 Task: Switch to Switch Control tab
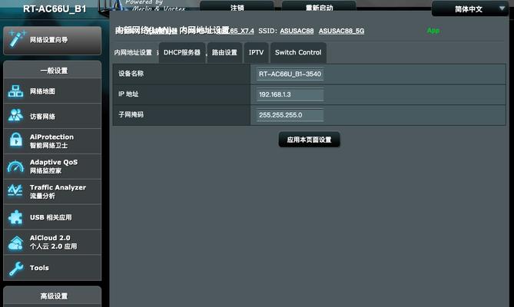pyautogui.click(x=298, y=53)
